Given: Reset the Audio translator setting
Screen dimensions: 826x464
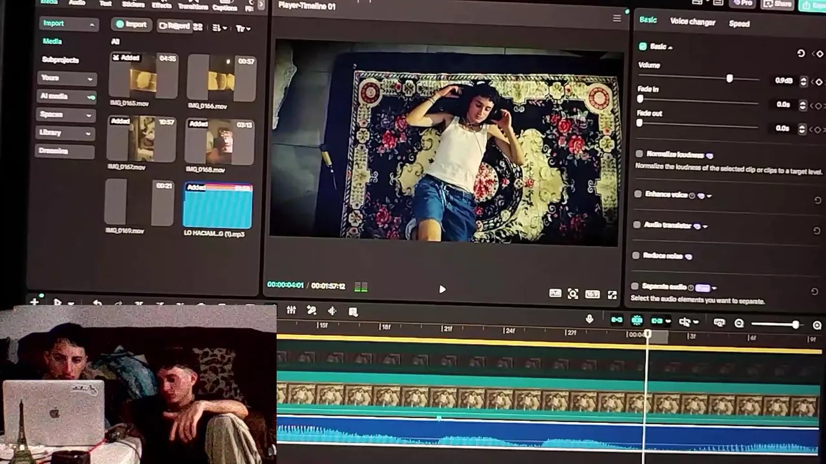Looking at the screenshot, I should (x=816, y=231).
